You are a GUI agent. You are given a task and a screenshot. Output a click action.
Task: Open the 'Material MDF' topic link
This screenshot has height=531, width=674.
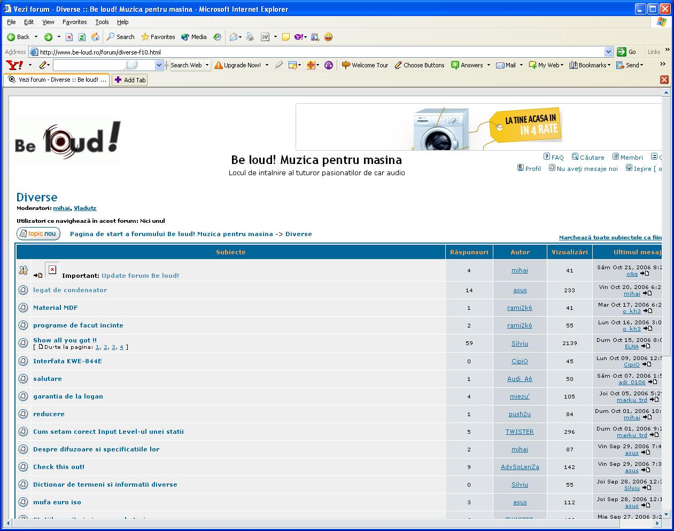[56, 308]
